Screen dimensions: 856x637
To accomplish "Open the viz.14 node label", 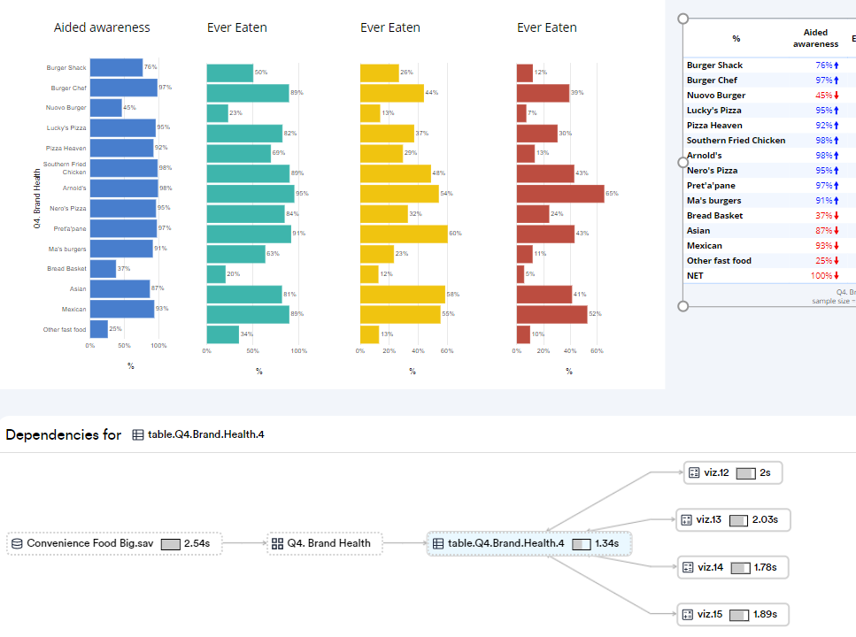I will point(710,568).
